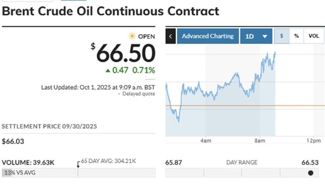Click the orange settlement price line

pyautogui.click(x=300, y=106)
